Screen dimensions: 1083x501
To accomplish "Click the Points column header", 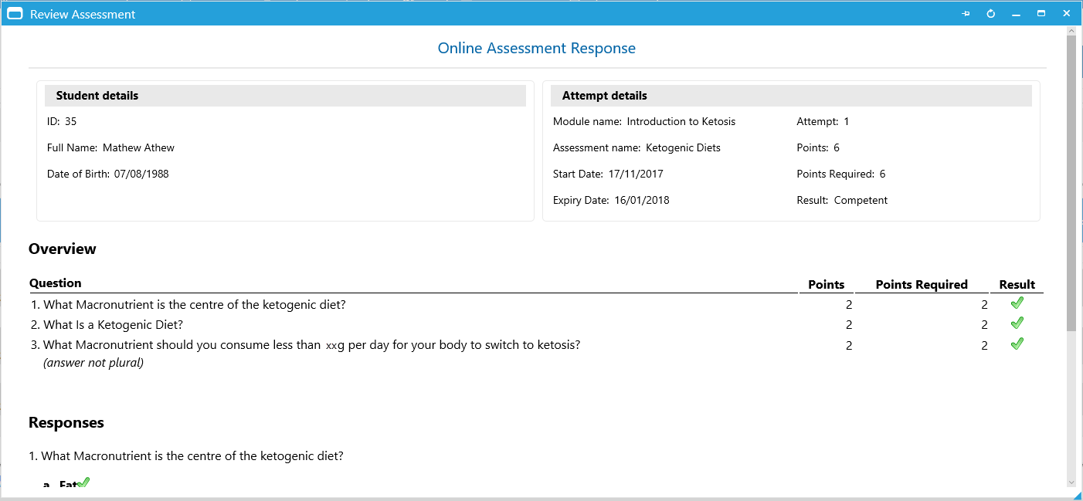I will pyautogui.click(x=826, y=284).
